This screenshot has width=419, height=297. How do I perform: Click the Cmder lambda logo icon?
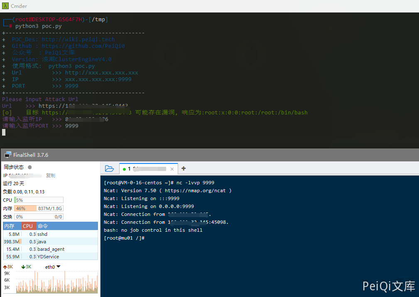coord(5,6)
